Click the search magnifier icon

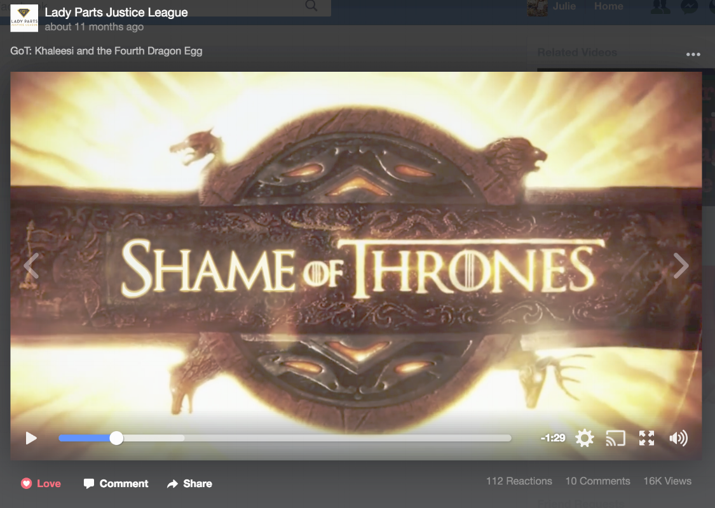pyautogui.click(x=311, y=6)
